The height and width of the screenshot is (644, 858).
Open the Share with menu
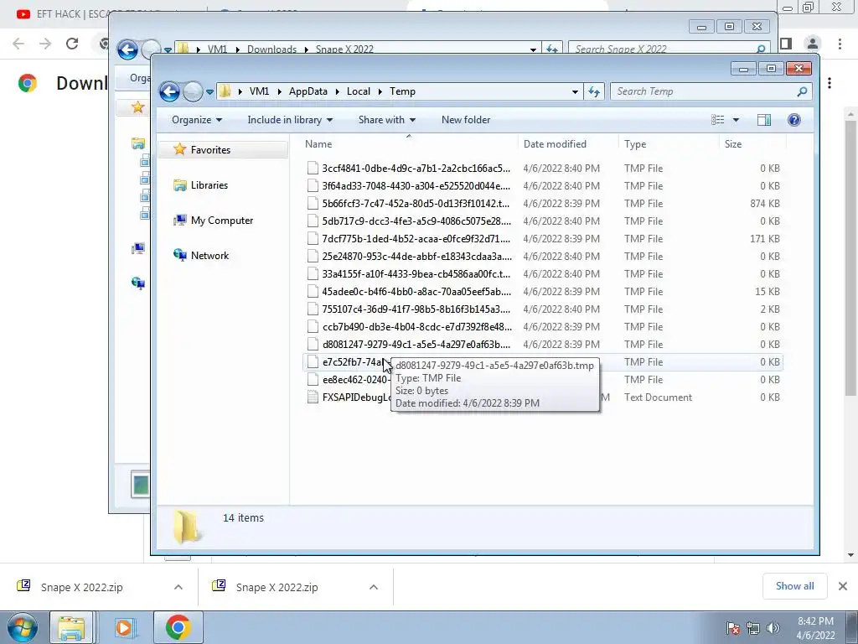(x=387, y=120)
